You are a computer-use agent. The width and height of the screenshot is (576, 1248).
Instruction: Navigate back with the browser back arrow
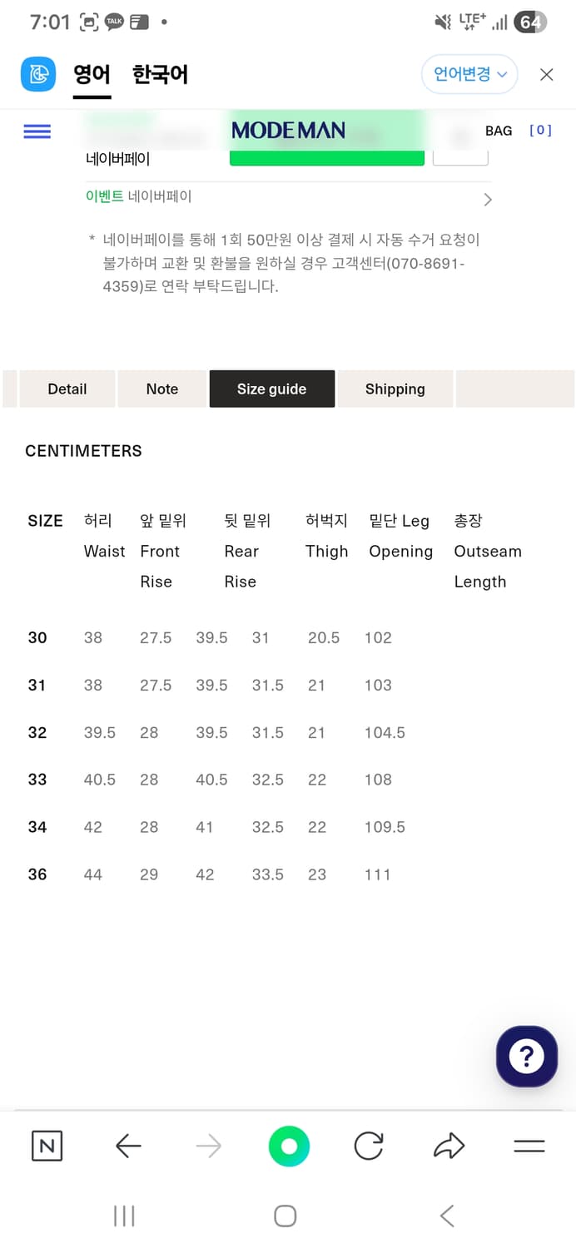pos(127,1146)
